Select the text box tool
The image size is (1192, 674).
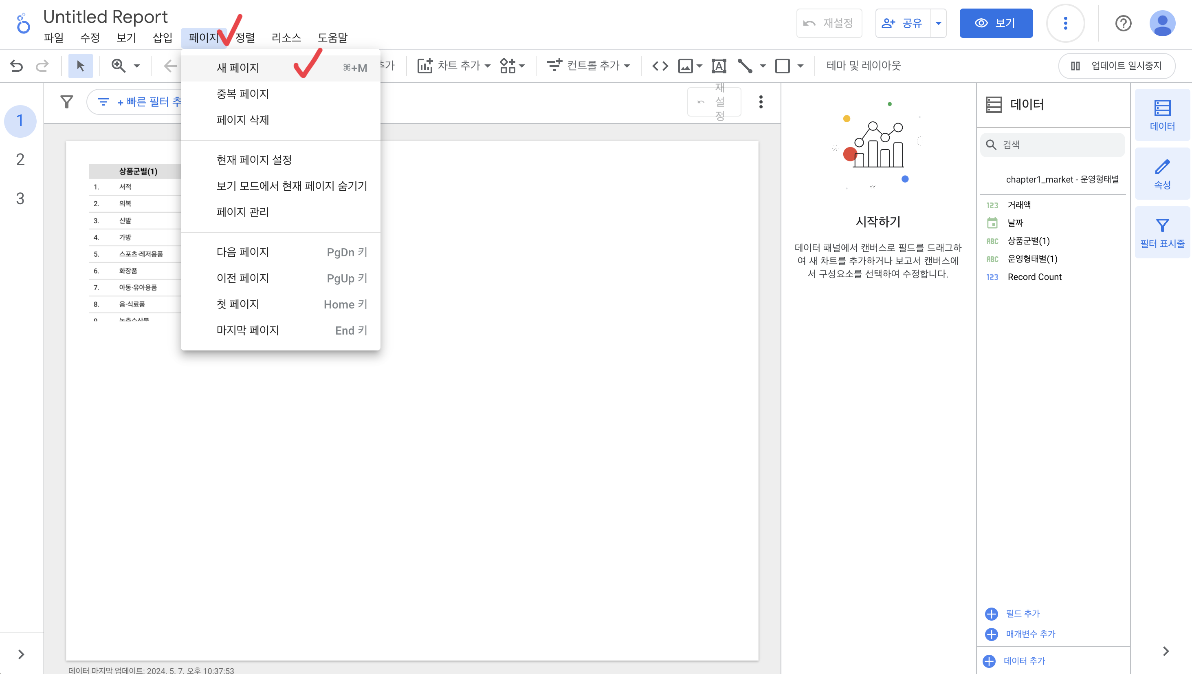[719, 66]
